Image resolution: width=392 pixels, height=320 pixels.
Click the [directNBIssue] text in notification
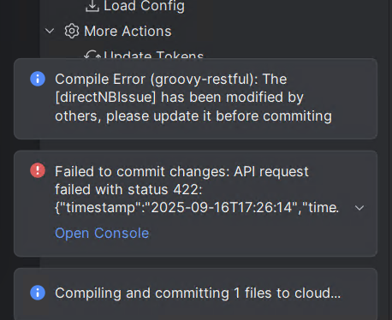click(105, 98)
